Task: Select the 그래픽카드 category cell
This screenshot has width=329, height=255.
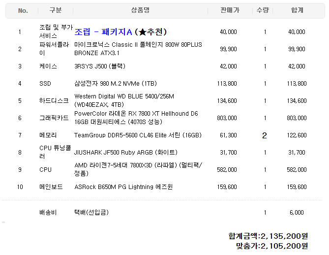Action: click(x=54, y=118)
